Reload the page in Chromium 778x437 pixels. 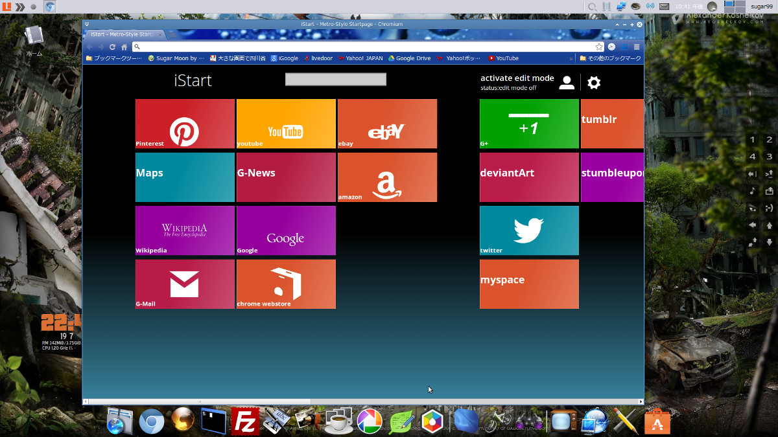pos(112,47)
